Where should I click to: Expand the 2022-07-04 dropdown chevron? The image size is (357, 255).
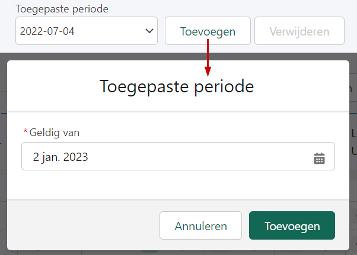(x=149, y=31)
